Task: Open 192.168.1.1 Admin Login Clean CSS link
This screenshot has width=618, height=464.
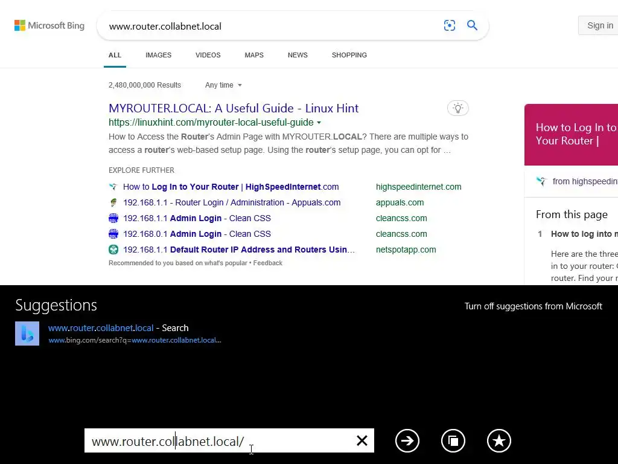Action: point(197,218)
